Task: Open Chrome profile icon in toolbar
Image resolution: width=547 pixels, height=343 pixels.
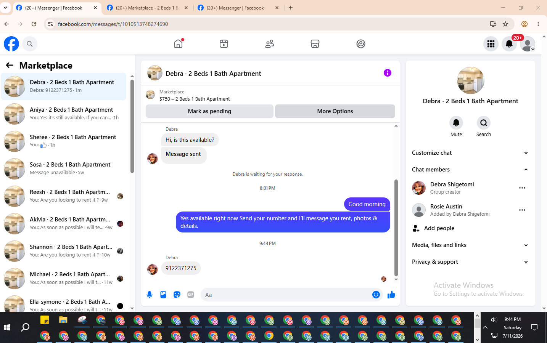Action: pyautogui.click(x=524, y=24)
